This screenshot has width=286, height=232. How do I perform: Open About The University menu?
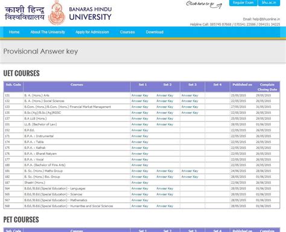[x=48, y=32]
